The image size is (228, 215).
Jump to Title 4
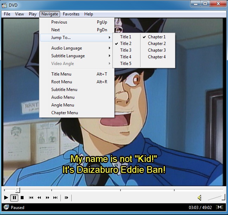[x=126, y=57]
